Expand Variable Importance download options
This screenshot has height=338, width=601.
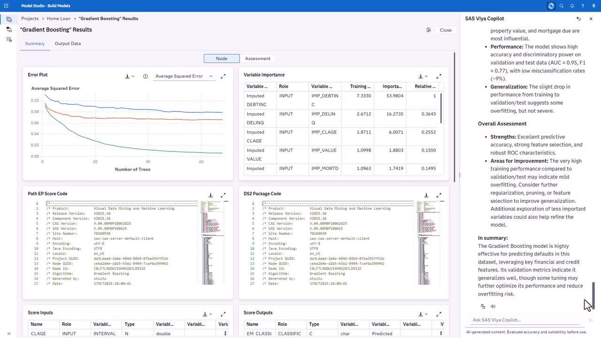tap(423, 76)
